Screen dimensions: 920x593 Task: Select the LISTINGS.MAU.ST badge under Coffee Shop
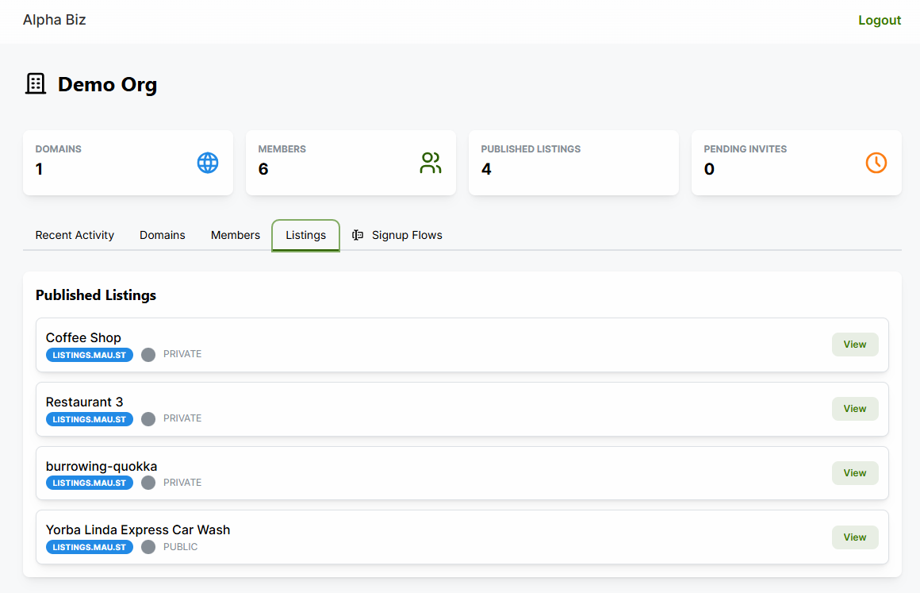point(89,355)
